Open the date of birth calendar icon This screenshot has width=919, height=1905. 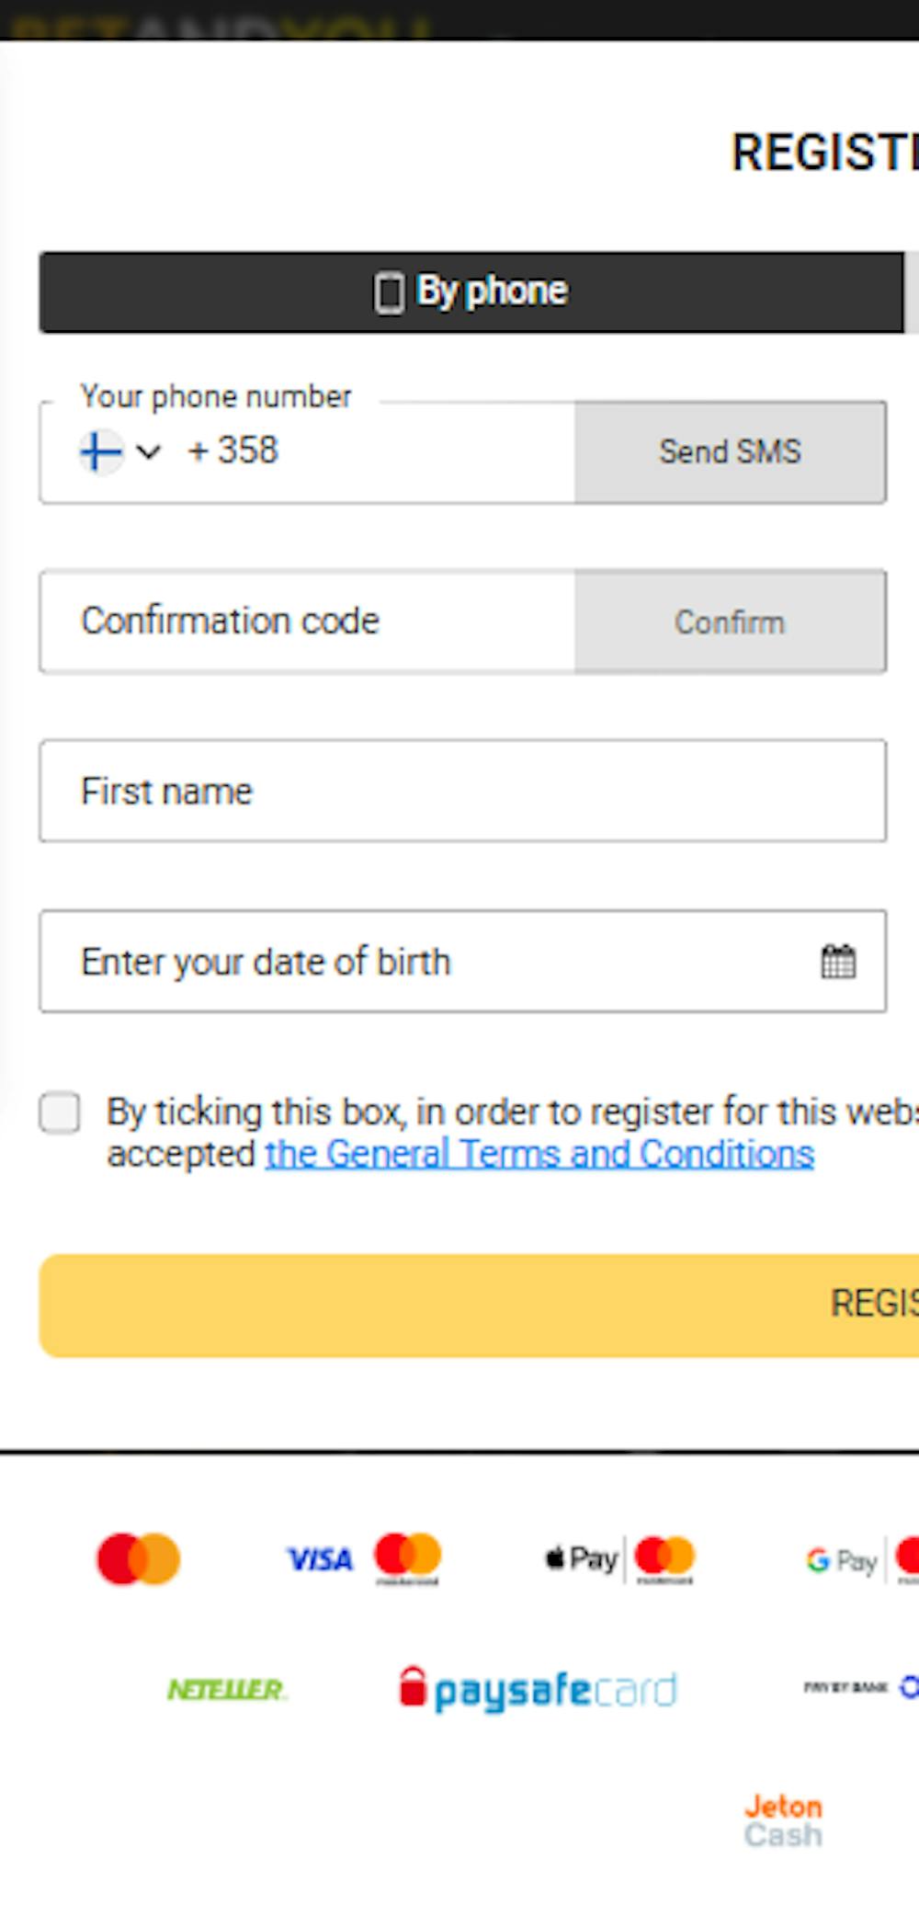point(837,962)
